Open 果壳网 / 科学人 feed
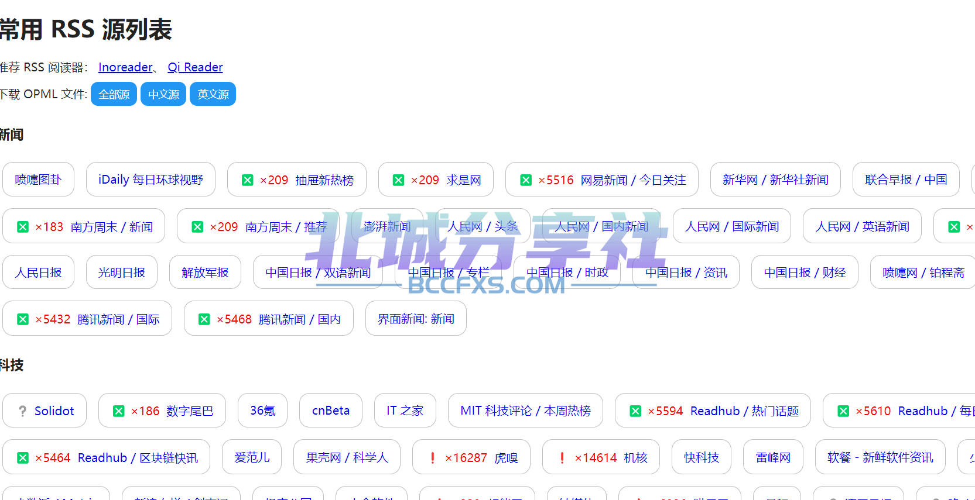The image size is (975, 500). click(x=347, y=457)
